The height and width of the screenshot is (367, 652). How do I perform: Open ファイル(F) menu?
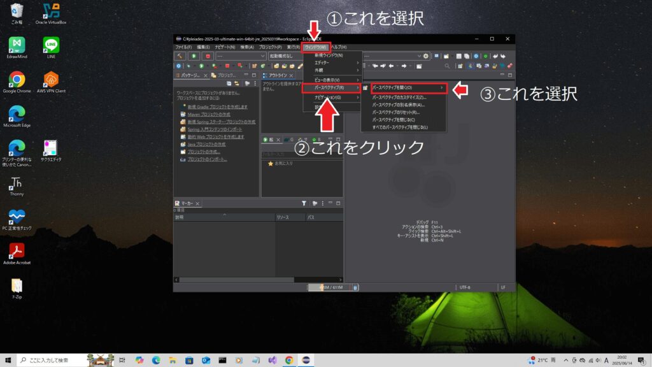[183, 47]
